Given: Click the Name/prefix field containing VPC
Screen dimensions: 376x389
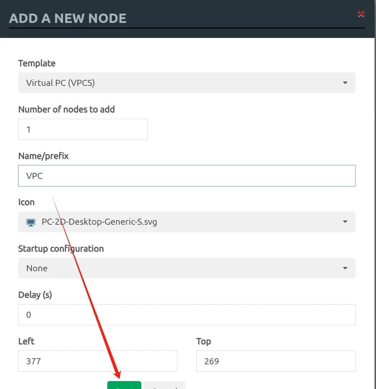Looking at the screenshot, I should click(x=187, y=176).
